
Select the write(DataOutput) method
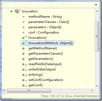tap(42, 69)
